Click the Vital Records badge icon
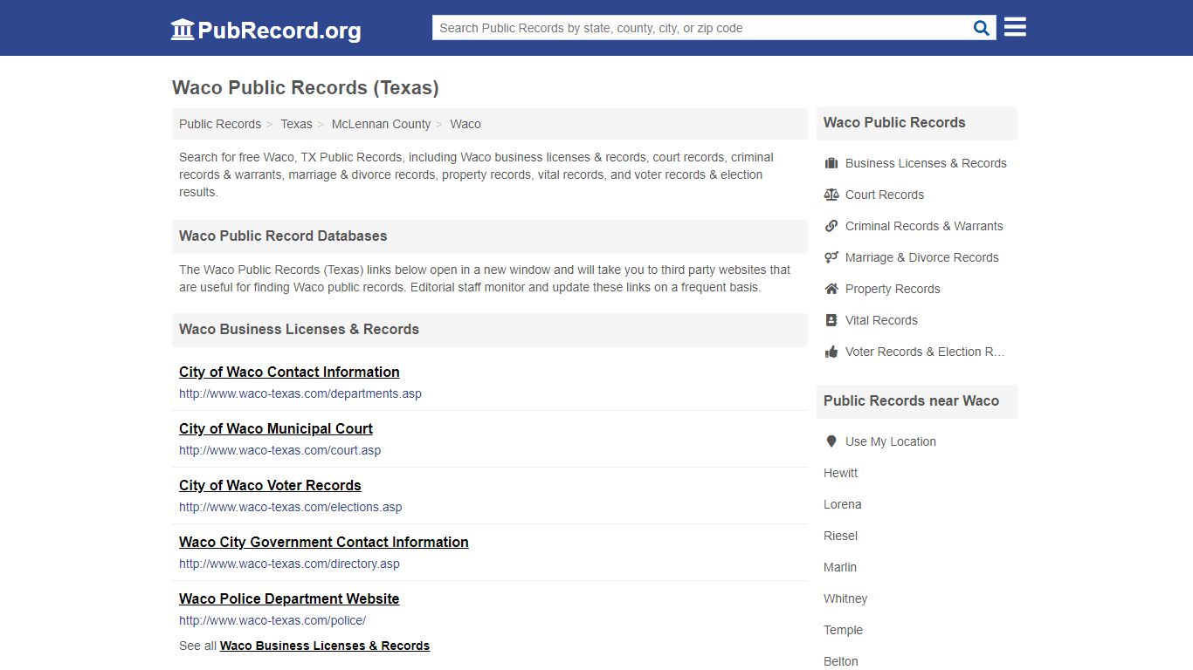 tap(831, 320)
